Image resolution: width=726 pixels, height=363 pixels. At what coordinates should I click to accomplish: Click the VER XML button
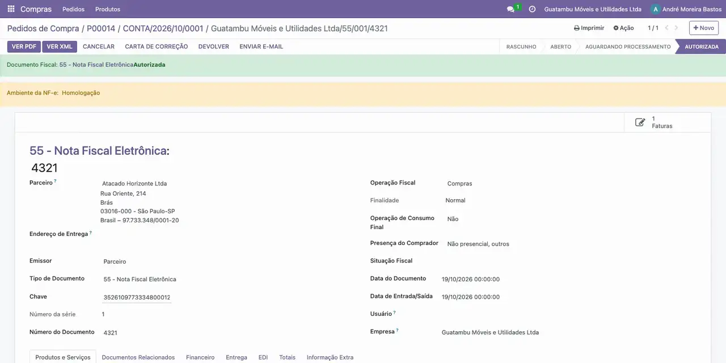(60, 47)
